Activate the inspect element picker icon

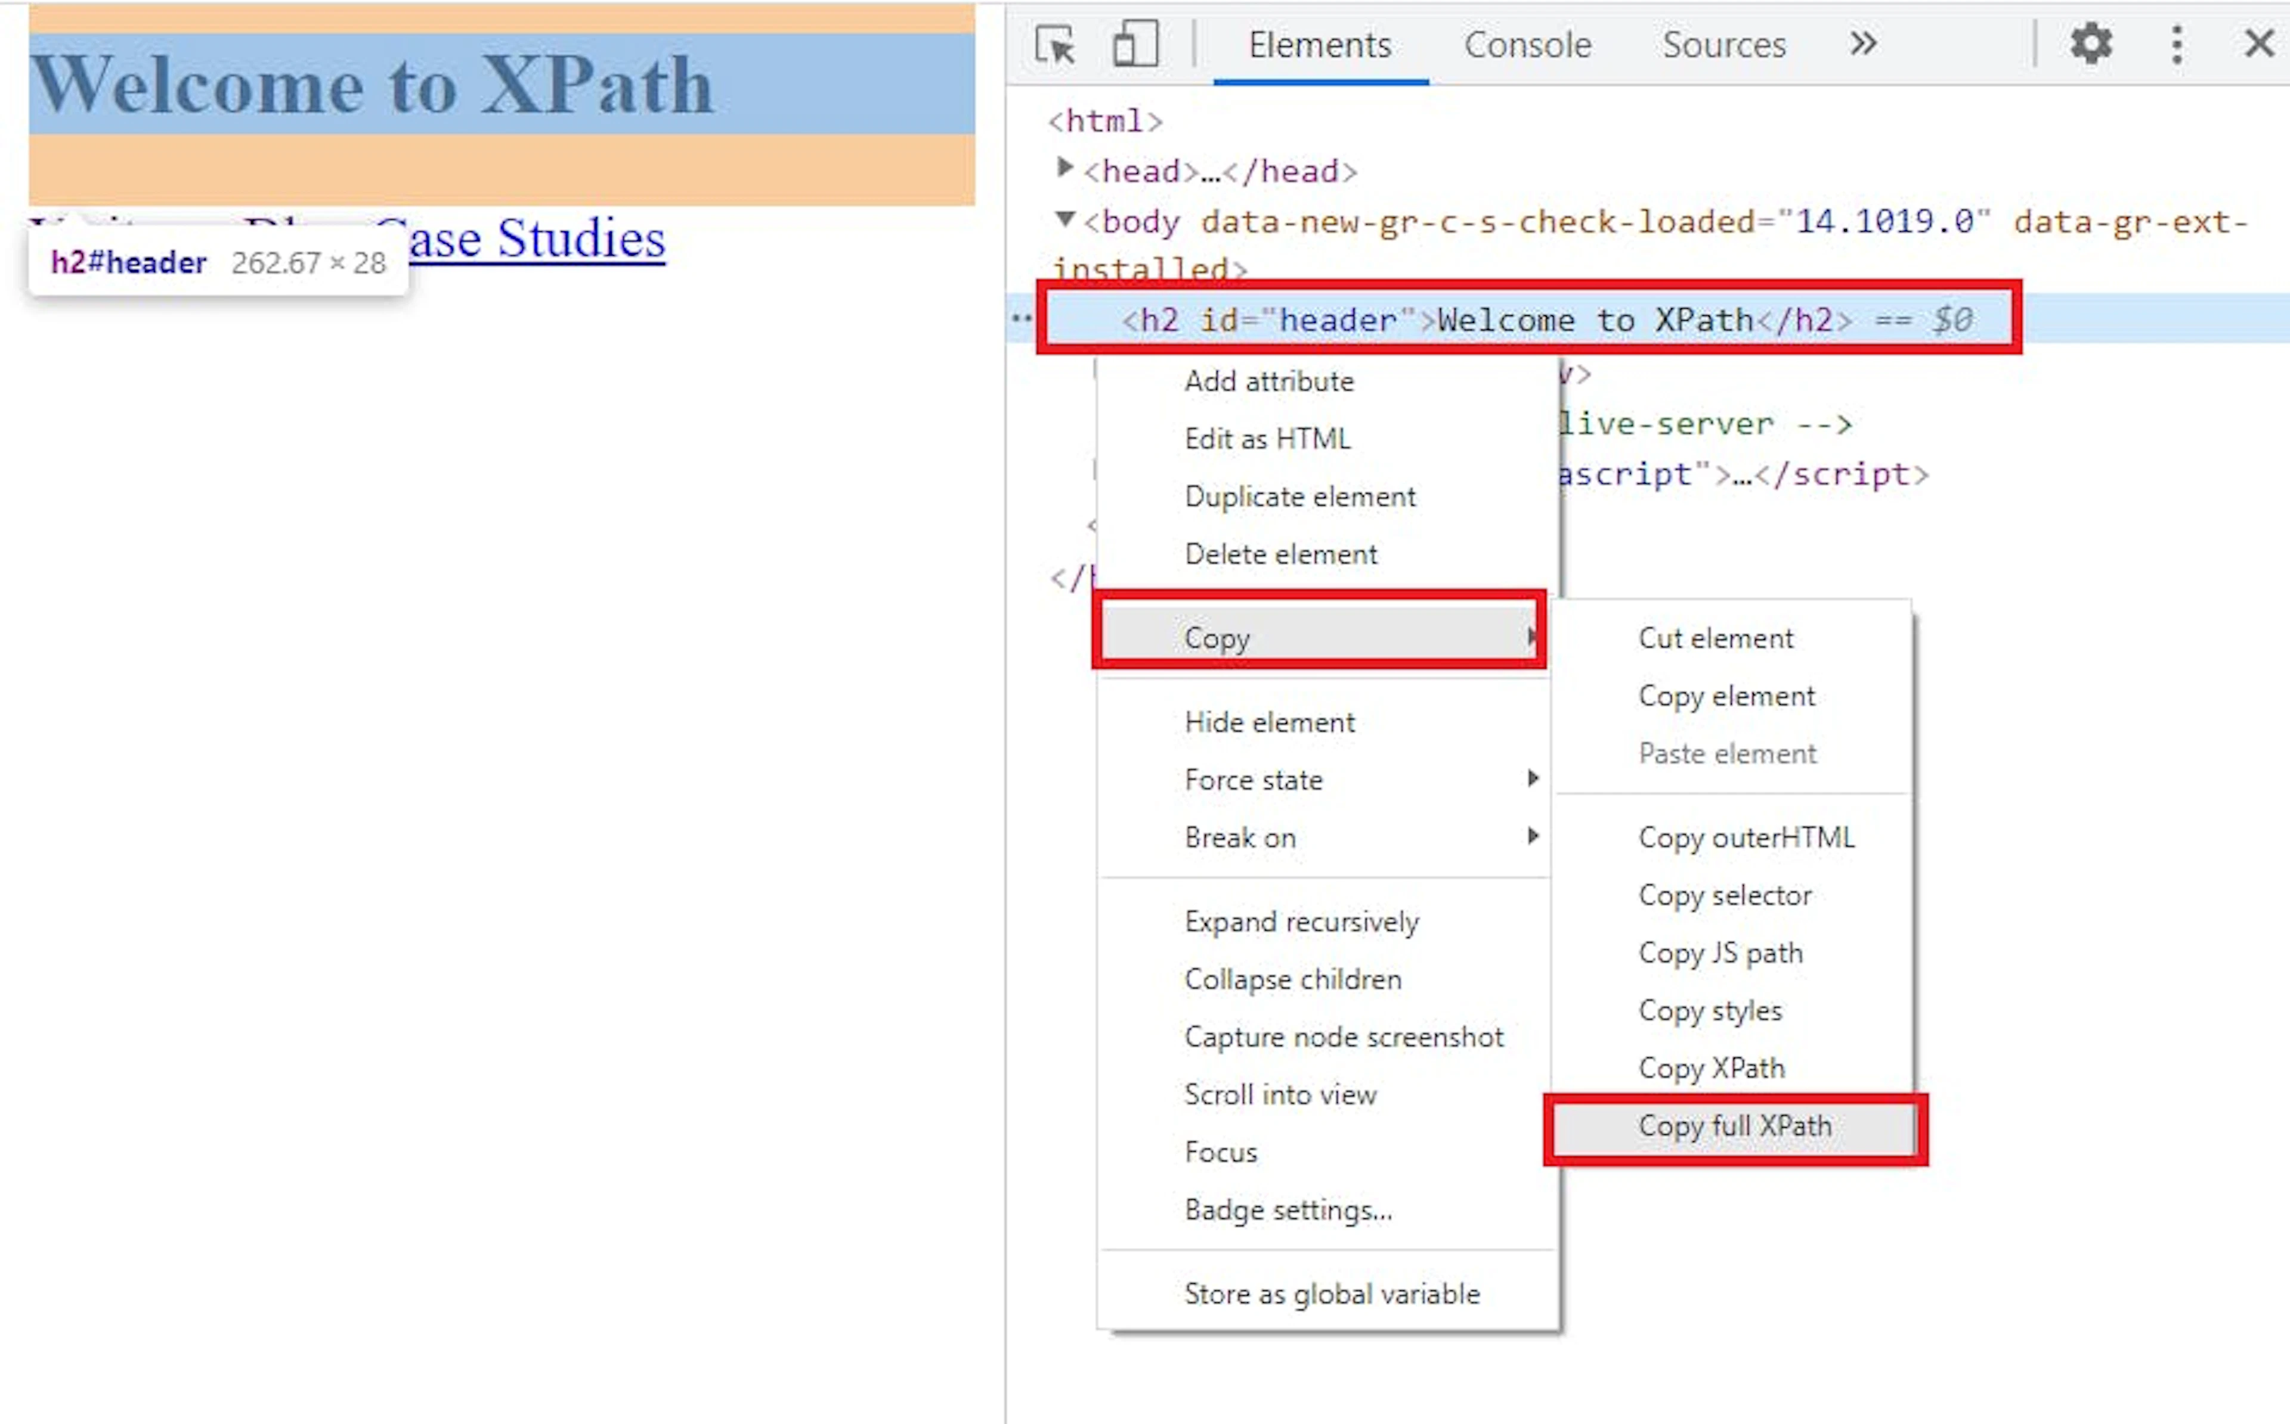tap(1055, 44)
